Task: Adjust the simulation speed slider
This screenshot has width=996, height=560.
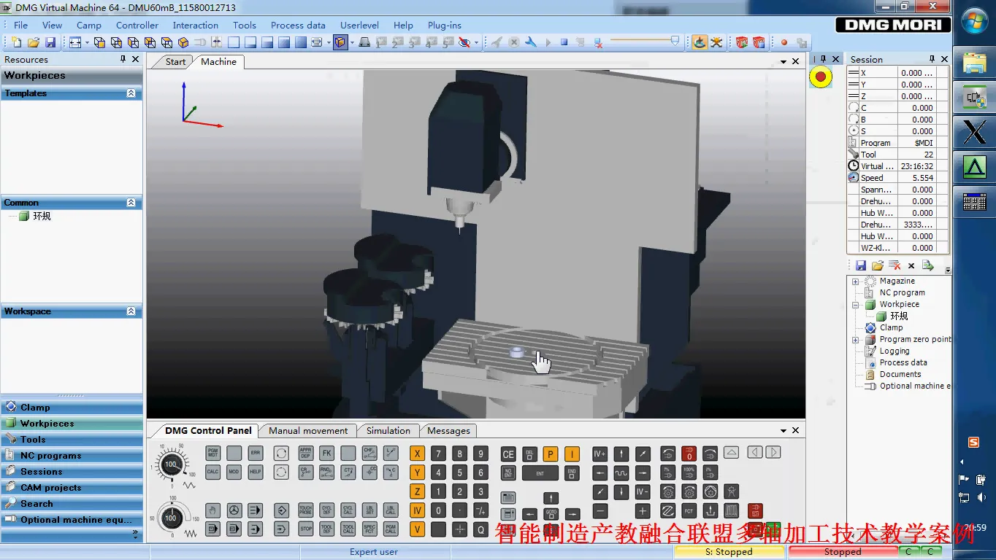Action: point(674,41)
